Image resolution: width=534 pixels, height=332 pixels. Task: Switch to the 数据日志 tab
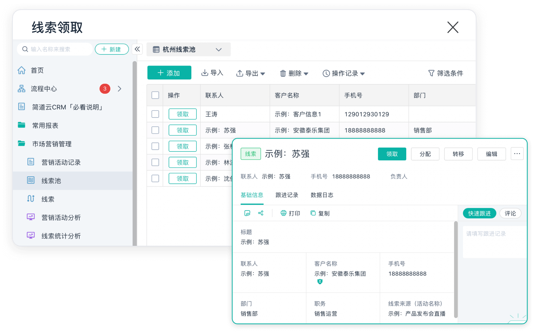click(x=322, y=195)
